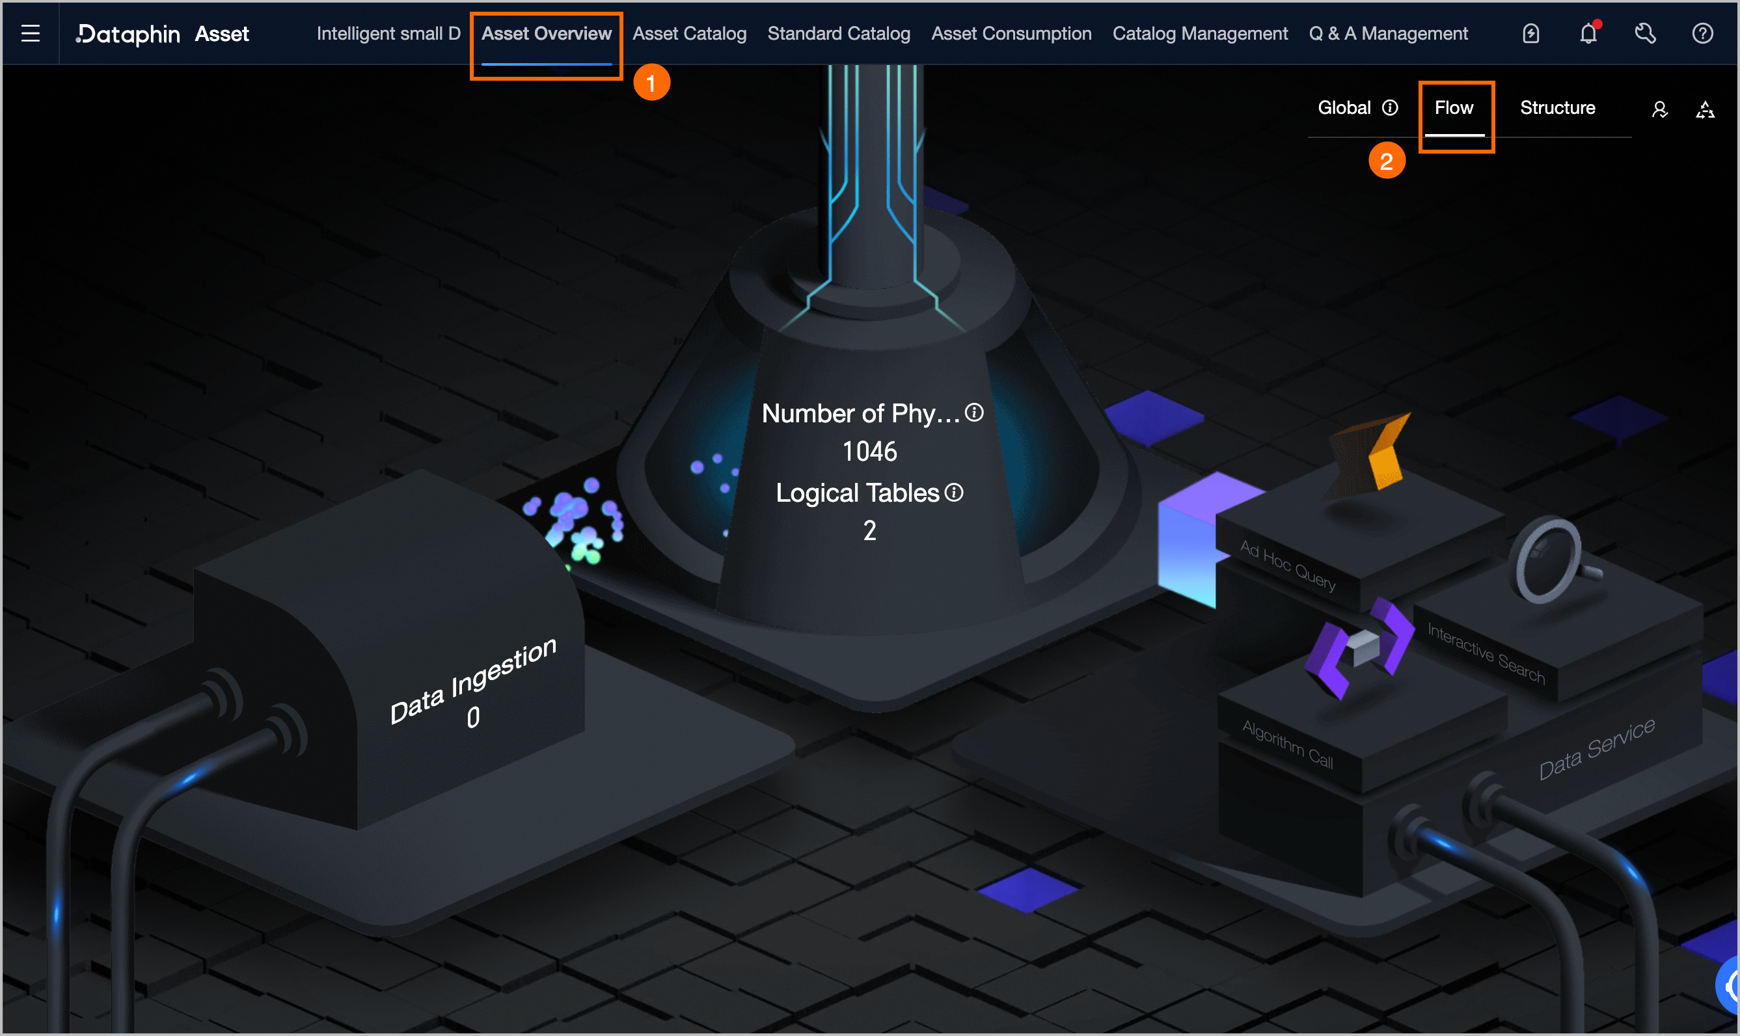Click info icon beside Logical Tables
This screenshot has height=1036, width=1740.
point(953,493)
